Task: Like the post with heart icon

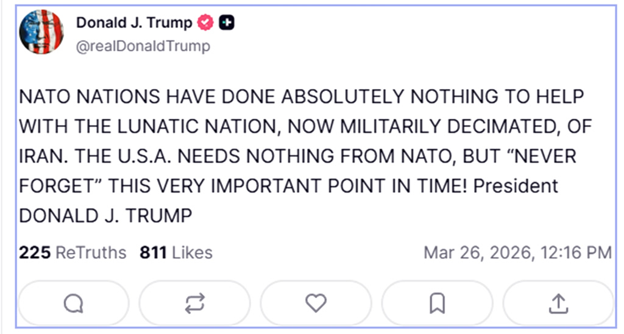Action: pos(316,303)
